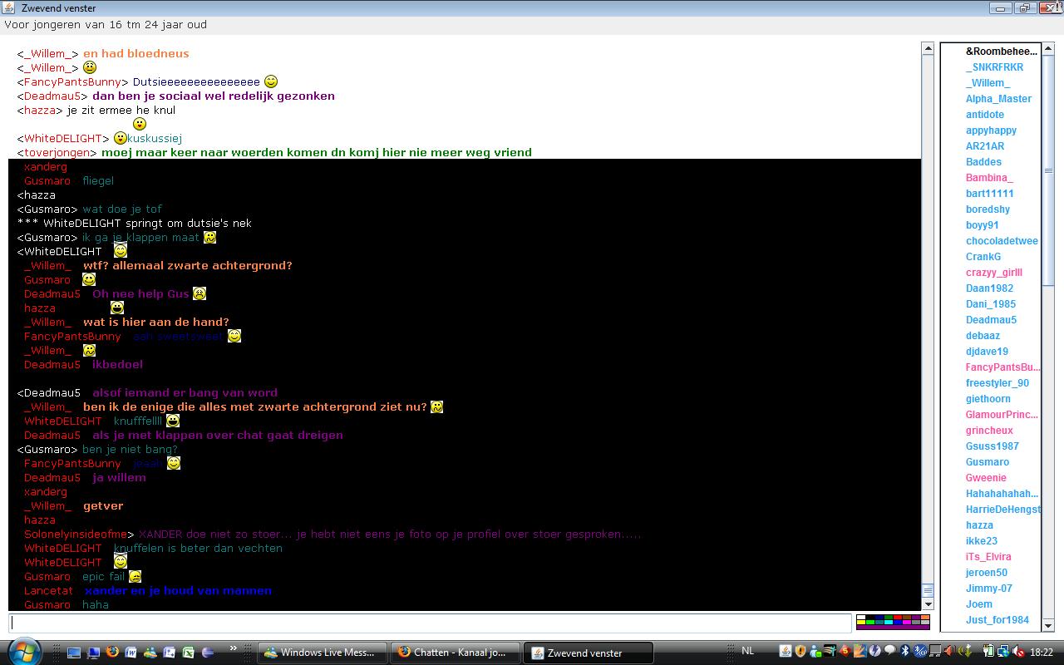Select user _SNKRFRKR in the list
This screenshot has width=1064, height=665.
(994, 67)
